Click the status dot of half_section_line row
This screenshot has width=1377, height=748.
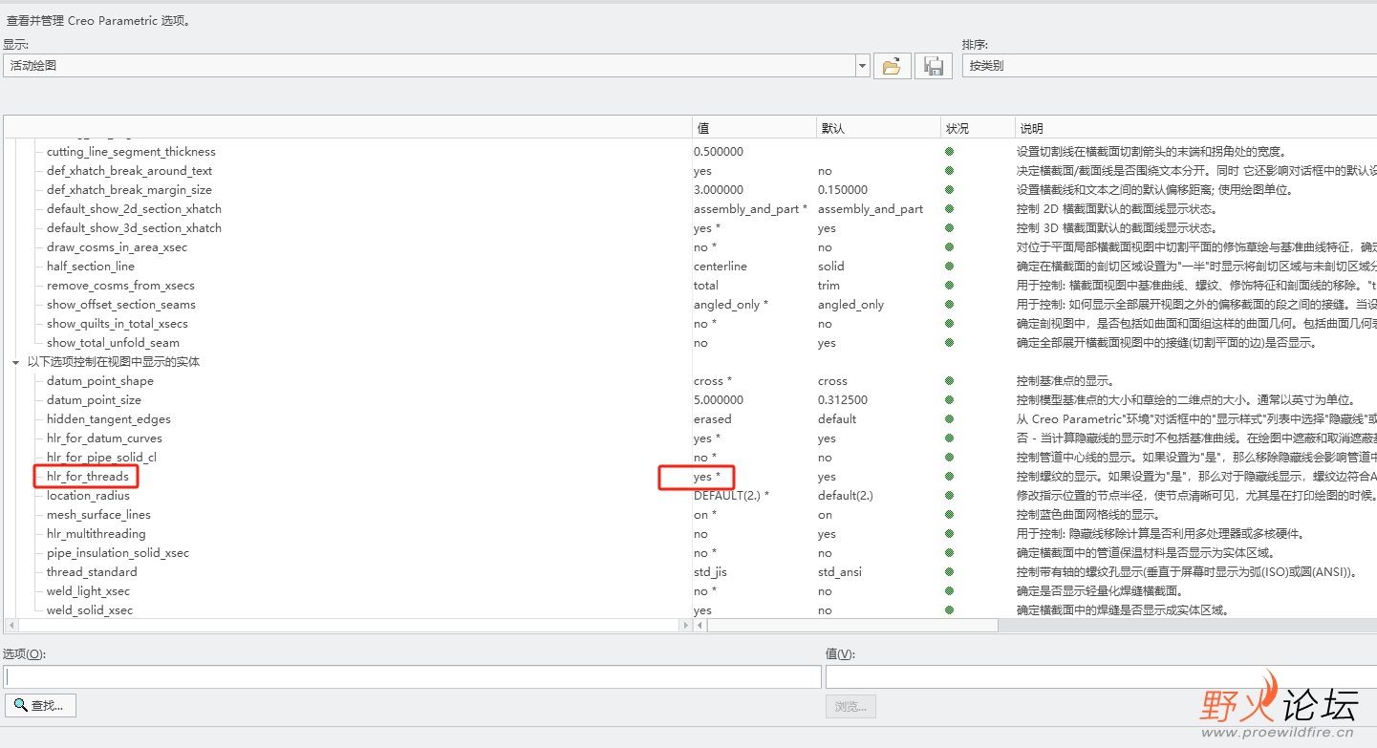coord(949,266)
